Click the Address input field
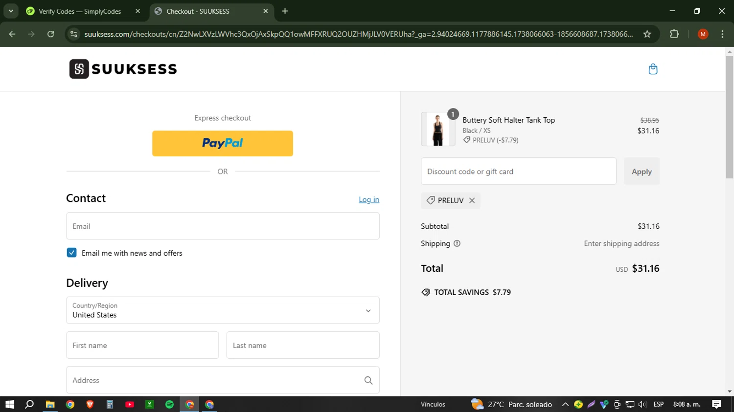 point(223,380)
